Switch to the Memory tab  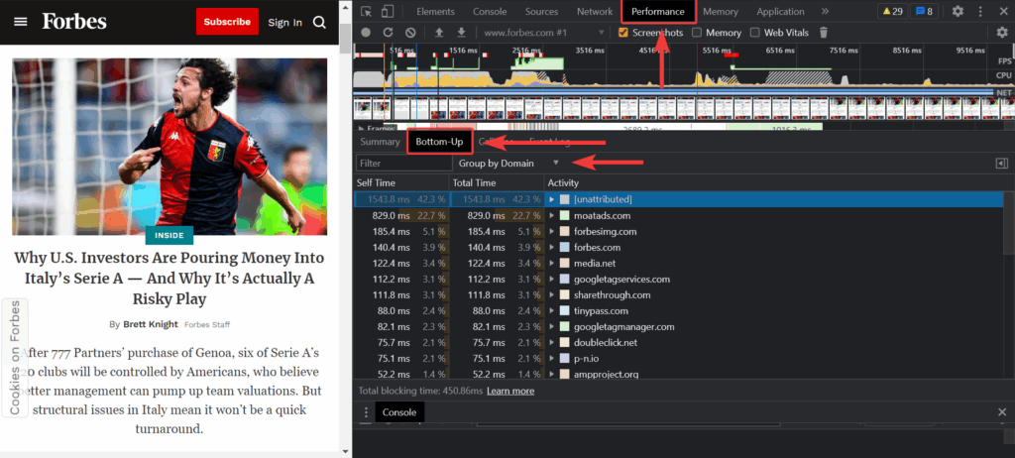(721, 11)
